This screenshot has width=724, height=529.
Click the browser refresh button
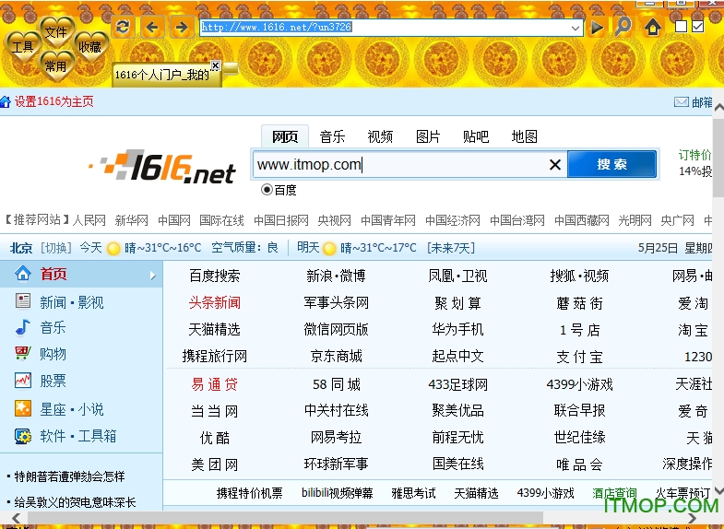pyautogui.click(x=123, y=27)
